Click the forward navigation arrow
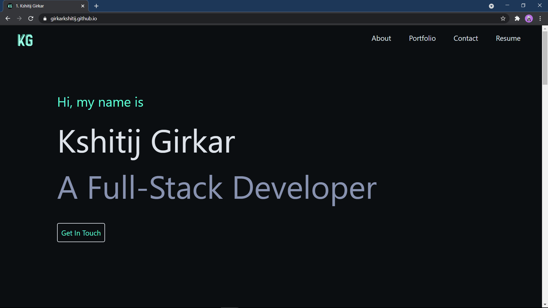 point(19,18)
